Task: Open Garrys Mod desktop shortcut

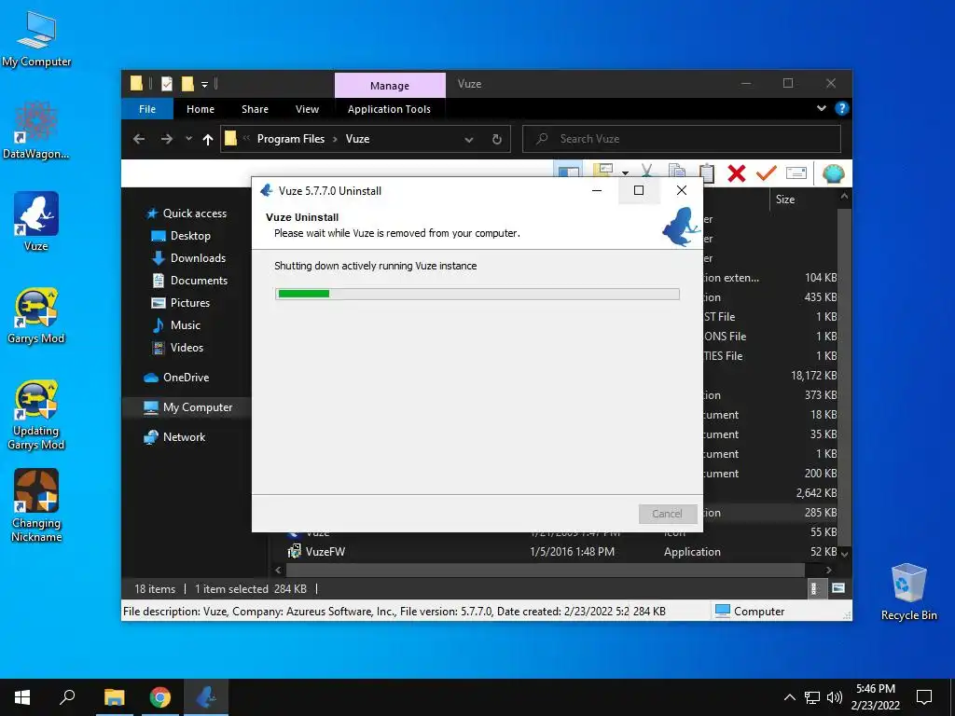Action: pos(36,315)
